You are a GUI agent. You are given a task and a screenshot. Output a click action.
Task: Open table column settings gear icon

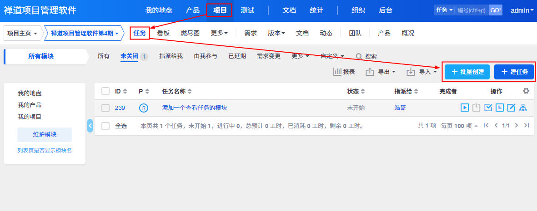[x=526, y=91]
